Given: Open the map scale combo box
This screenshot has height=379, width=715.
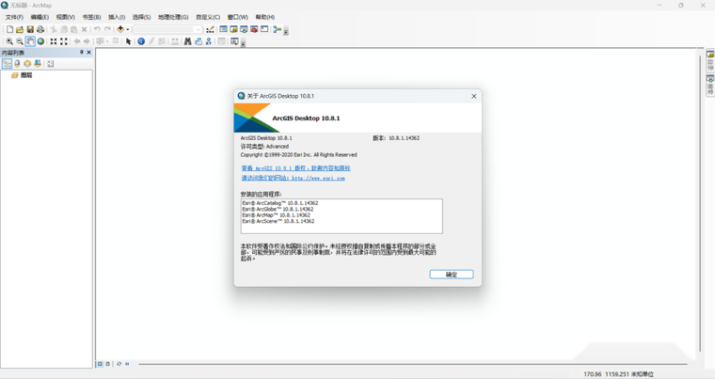Looking at the screenshot, I should tap(167, 29).
